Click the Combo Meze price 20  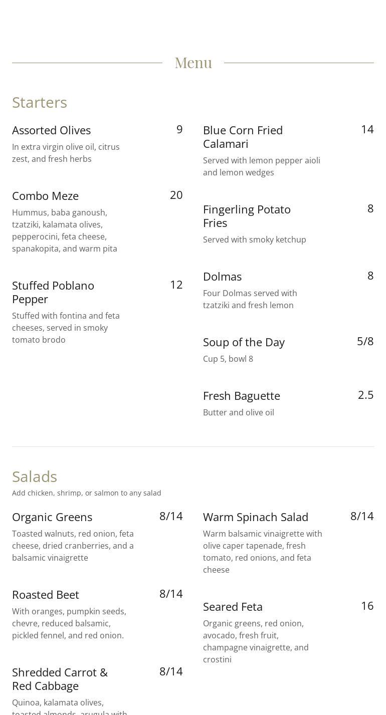click(176, 195)
